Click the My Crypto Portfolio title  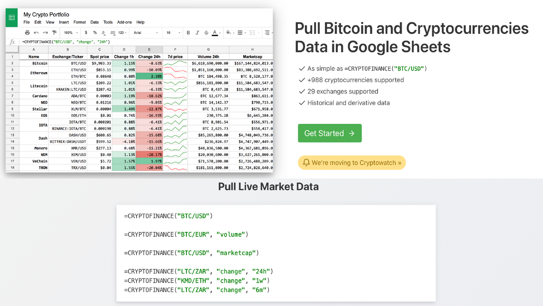pos(46,14)
